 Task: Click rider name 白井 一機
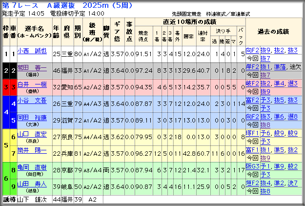point(32,84)
